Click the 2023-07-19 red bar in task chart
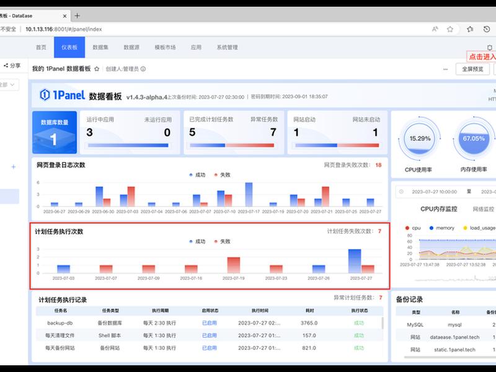496x372 pixels. pos(234,265)
